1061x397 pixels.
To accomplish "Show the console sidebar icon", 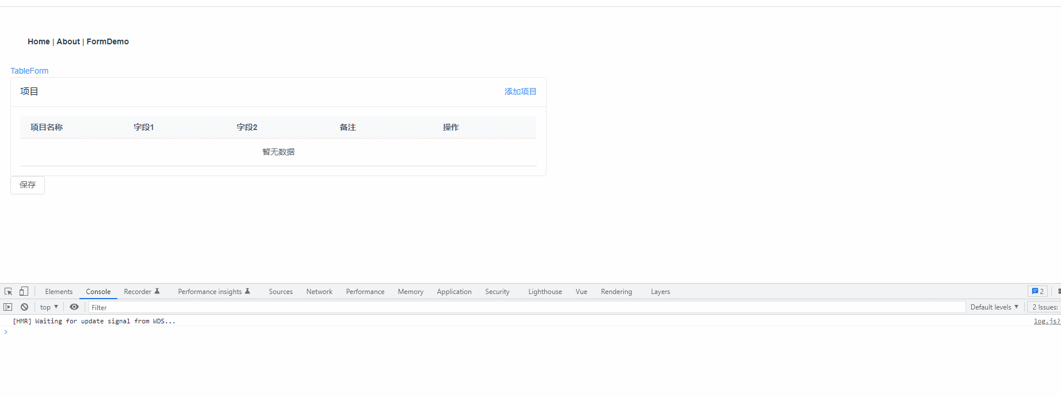I will 8,307.
